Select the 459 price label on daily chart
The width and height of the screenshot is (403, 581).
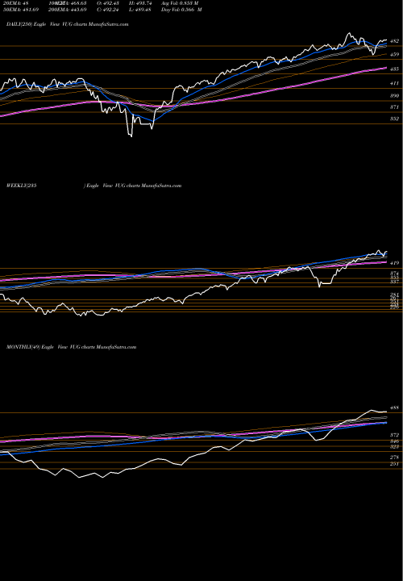tap(394, 55)
